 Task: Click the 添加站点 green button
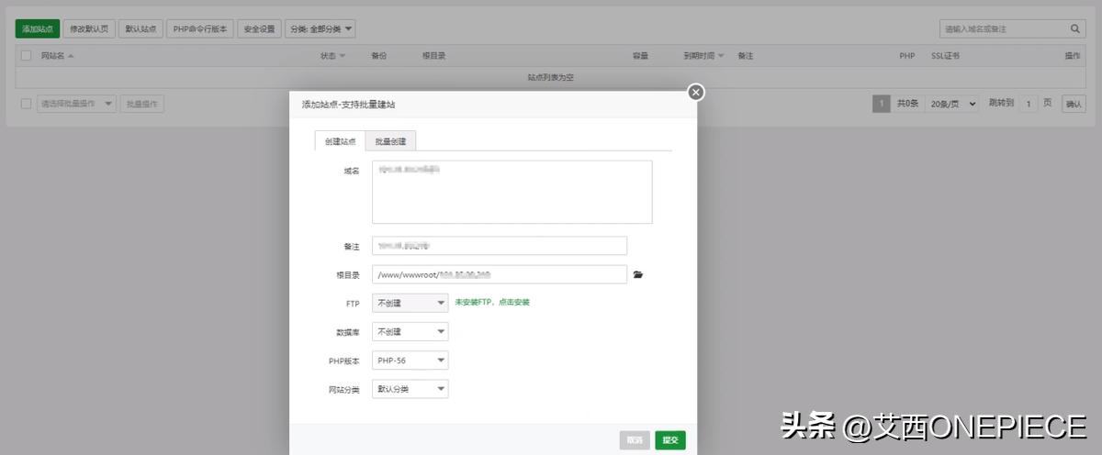38,28
